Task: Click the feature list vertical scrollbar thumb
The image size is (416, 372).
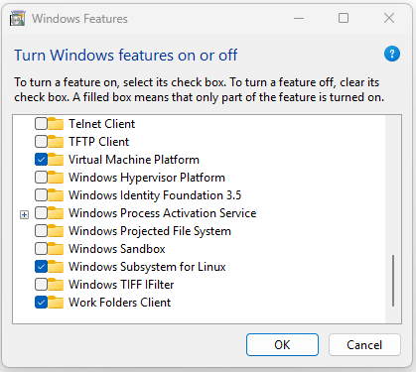Action: 393,281
